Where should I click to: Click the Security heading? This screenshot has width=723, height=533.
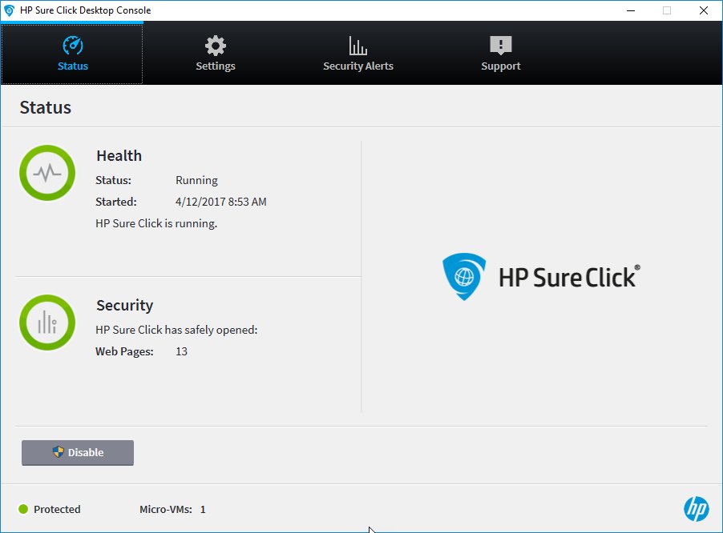coord(124,305)
